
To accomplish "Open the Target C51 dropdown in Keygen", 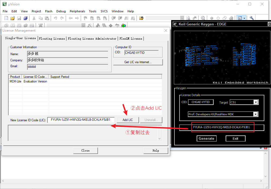I will 256,102.
